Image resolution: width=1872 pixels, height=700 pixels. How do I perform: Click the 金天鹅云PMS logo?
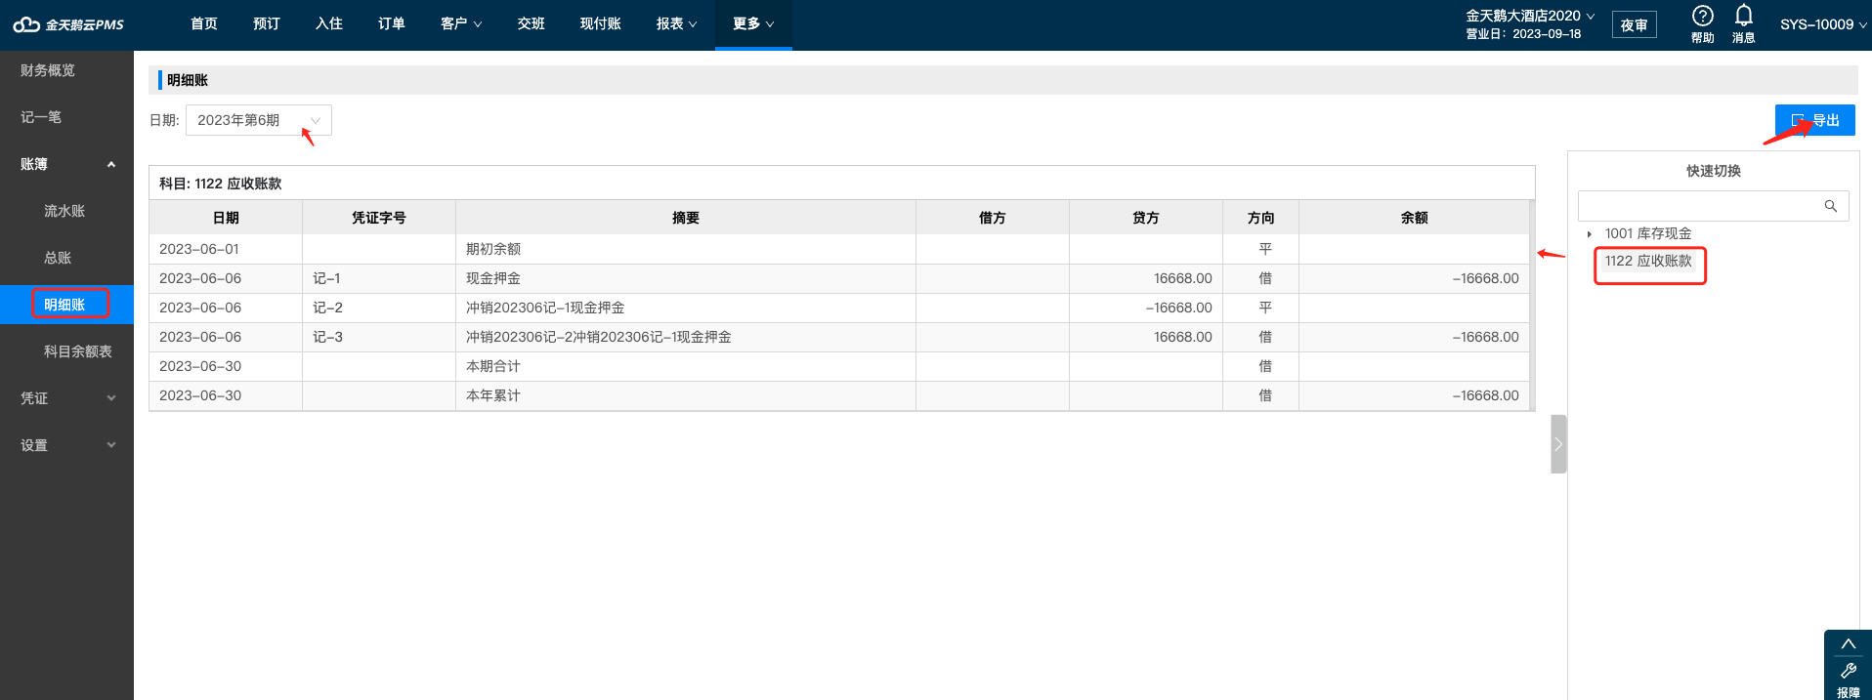click(x=68, y=24)
